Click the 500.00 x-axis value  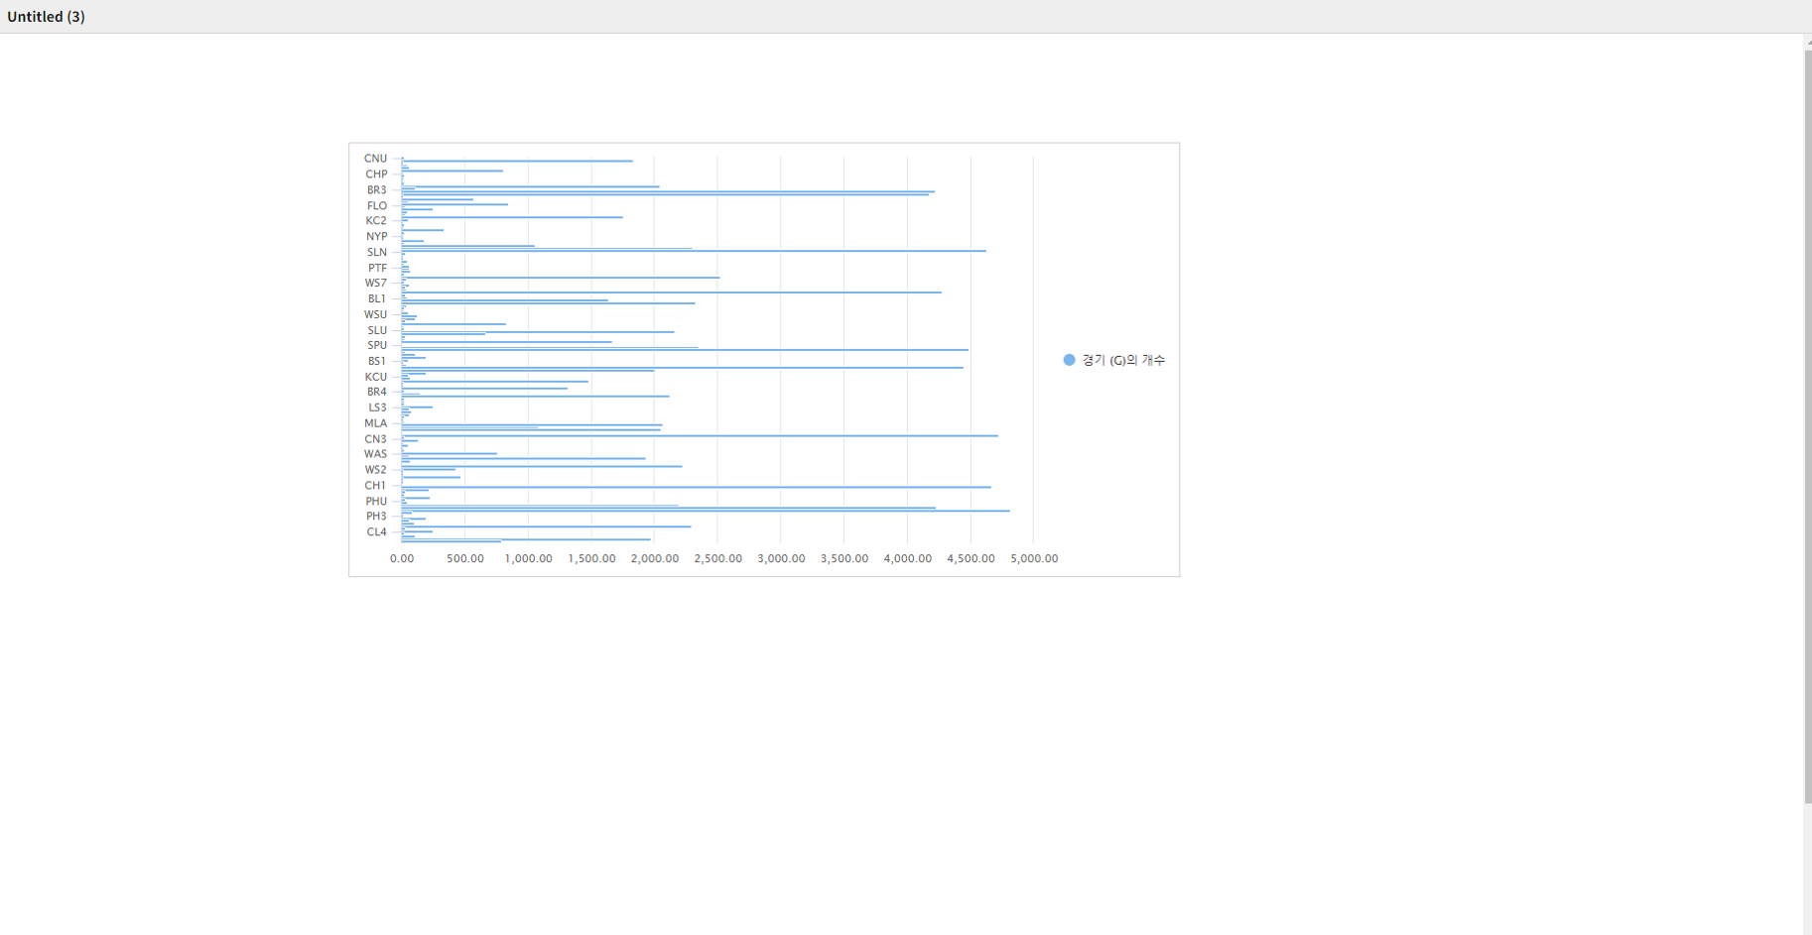(465, 559)
